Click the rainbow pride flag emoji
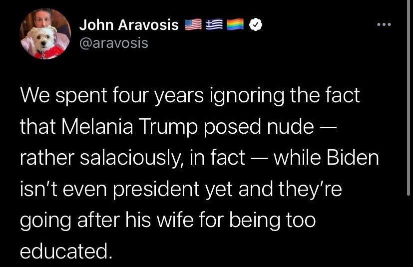 [234, 24]
